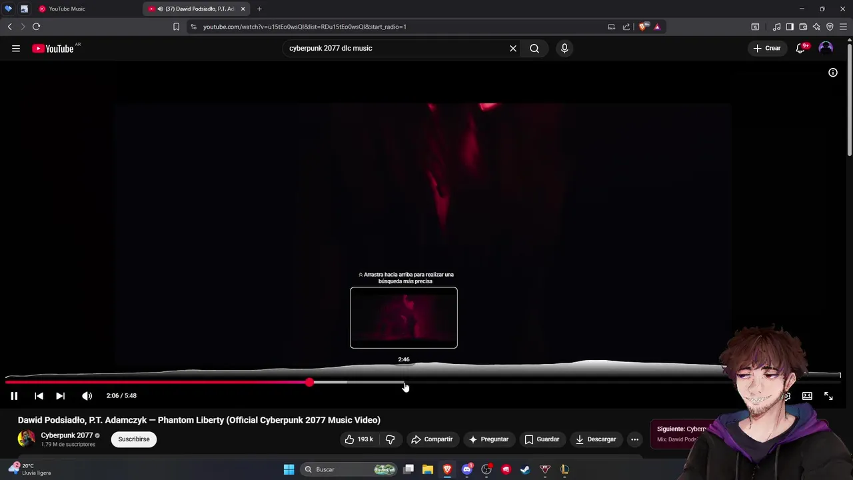853x480 pixels.
Task: Open tab search icon in toolbar
Action: 755,27
